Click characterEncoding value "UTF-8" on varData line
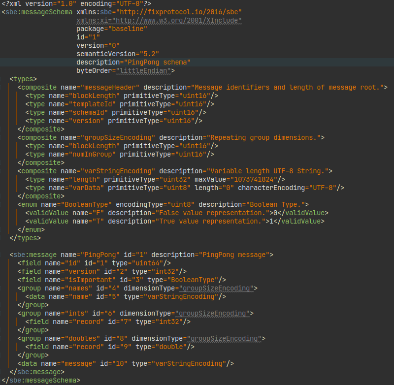This screenshot has width=394, height=385. (323, 188)
